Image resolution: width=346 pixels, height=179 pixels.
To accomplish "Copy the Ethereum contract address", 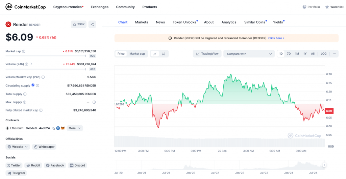I will click(x=53, y=128).
